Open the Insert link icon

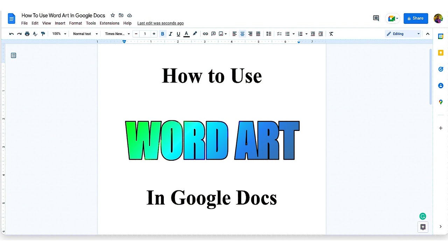(205, 34)
